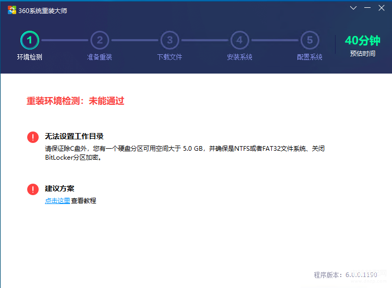Close the 360系统重装大师 window
The width and height of the screenshot is (392, 288).
(x=382, y=8)
